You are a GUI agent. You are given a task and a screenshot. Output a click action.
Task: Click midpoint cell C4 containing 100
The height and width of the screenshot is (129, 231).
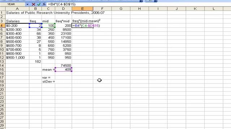click(48, 25)
